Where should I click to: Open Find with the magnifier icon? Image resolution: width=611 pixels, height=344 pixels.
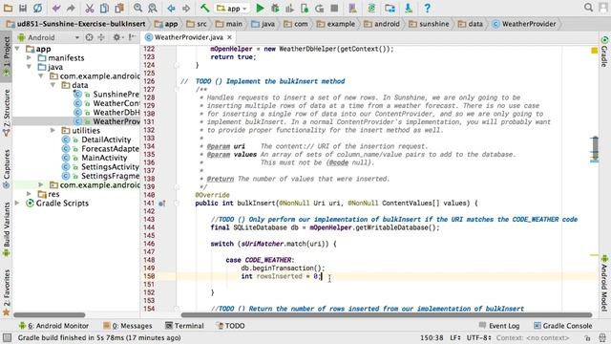pyautogui.click(x=137, y=8)
